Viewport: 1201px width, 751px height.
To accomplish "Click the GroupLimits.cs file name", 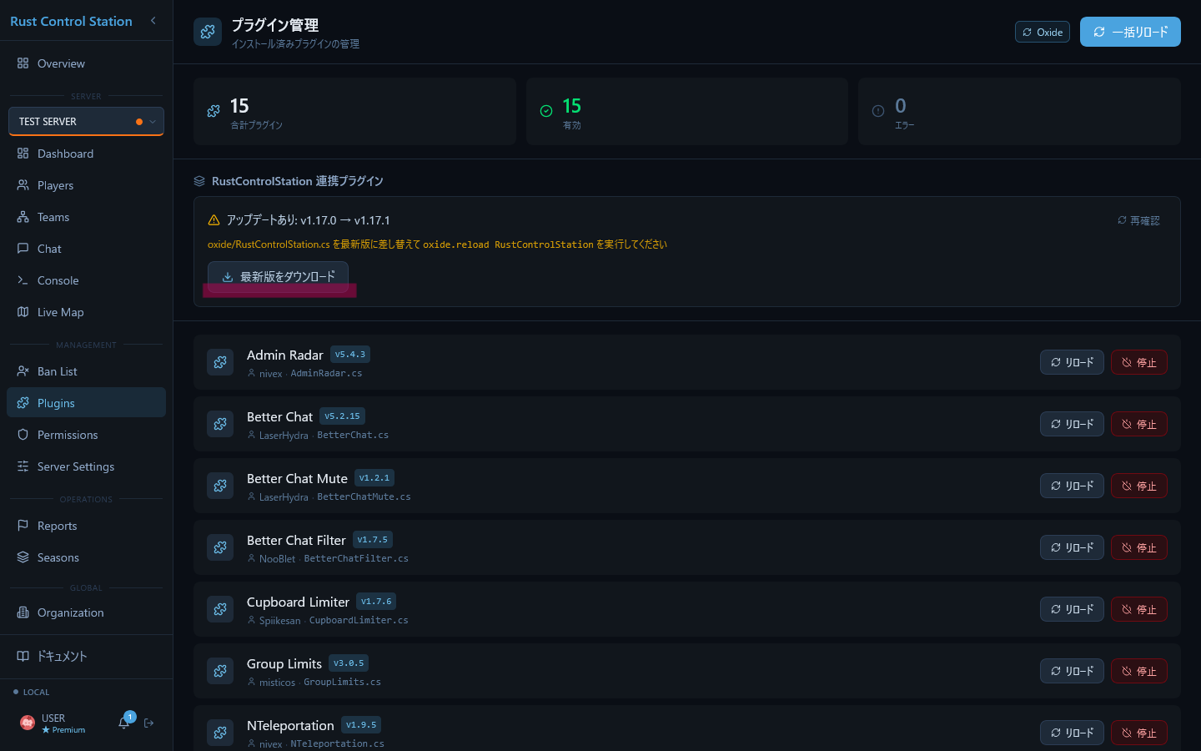I will (342, 682).
